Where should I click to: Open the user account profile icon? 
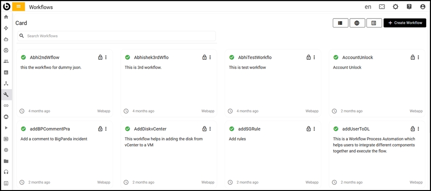[423, 7]
